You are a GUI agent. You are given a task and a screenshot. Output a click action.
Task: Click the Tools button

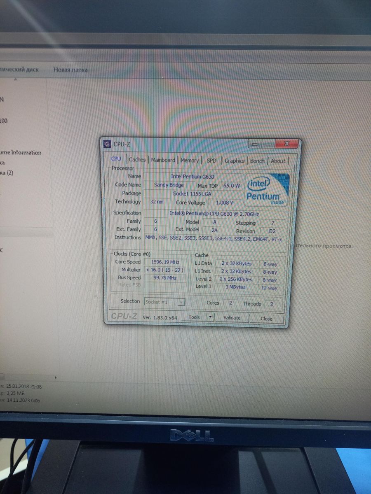tap(194, 317)
